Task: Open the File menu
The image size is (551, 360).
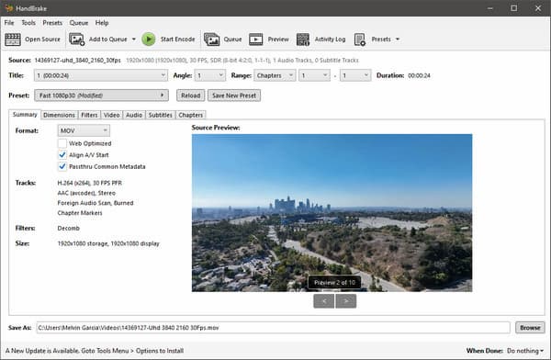Action: [x=9, y=23]
